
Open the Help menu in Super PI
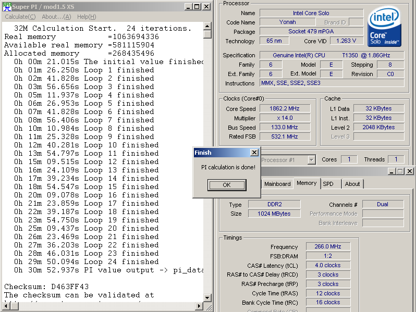click(x=87, y=17)
